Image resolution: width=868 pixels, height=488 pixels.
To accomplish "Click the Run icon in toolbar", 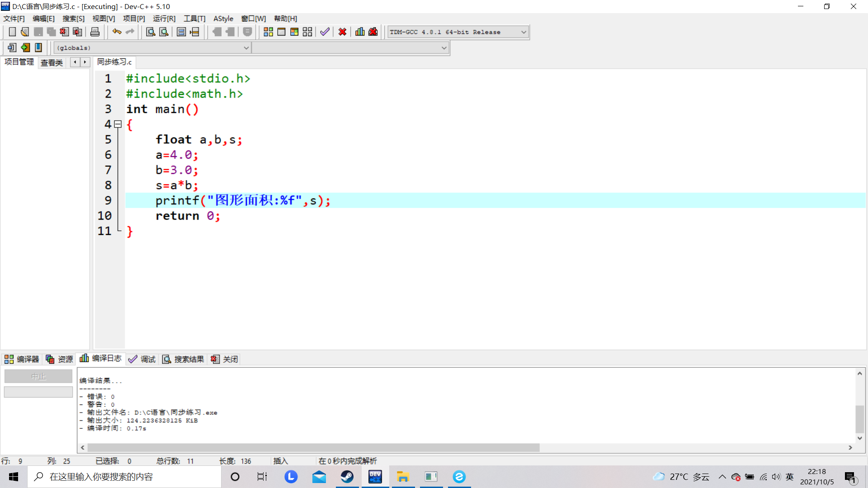I will (281, 32).
